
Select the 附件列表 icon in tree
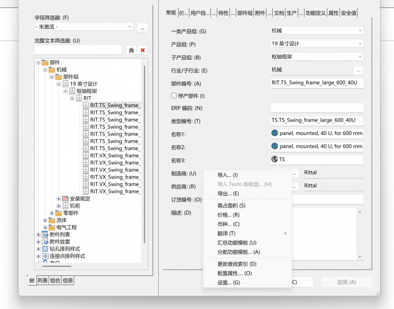coord(45,235)
